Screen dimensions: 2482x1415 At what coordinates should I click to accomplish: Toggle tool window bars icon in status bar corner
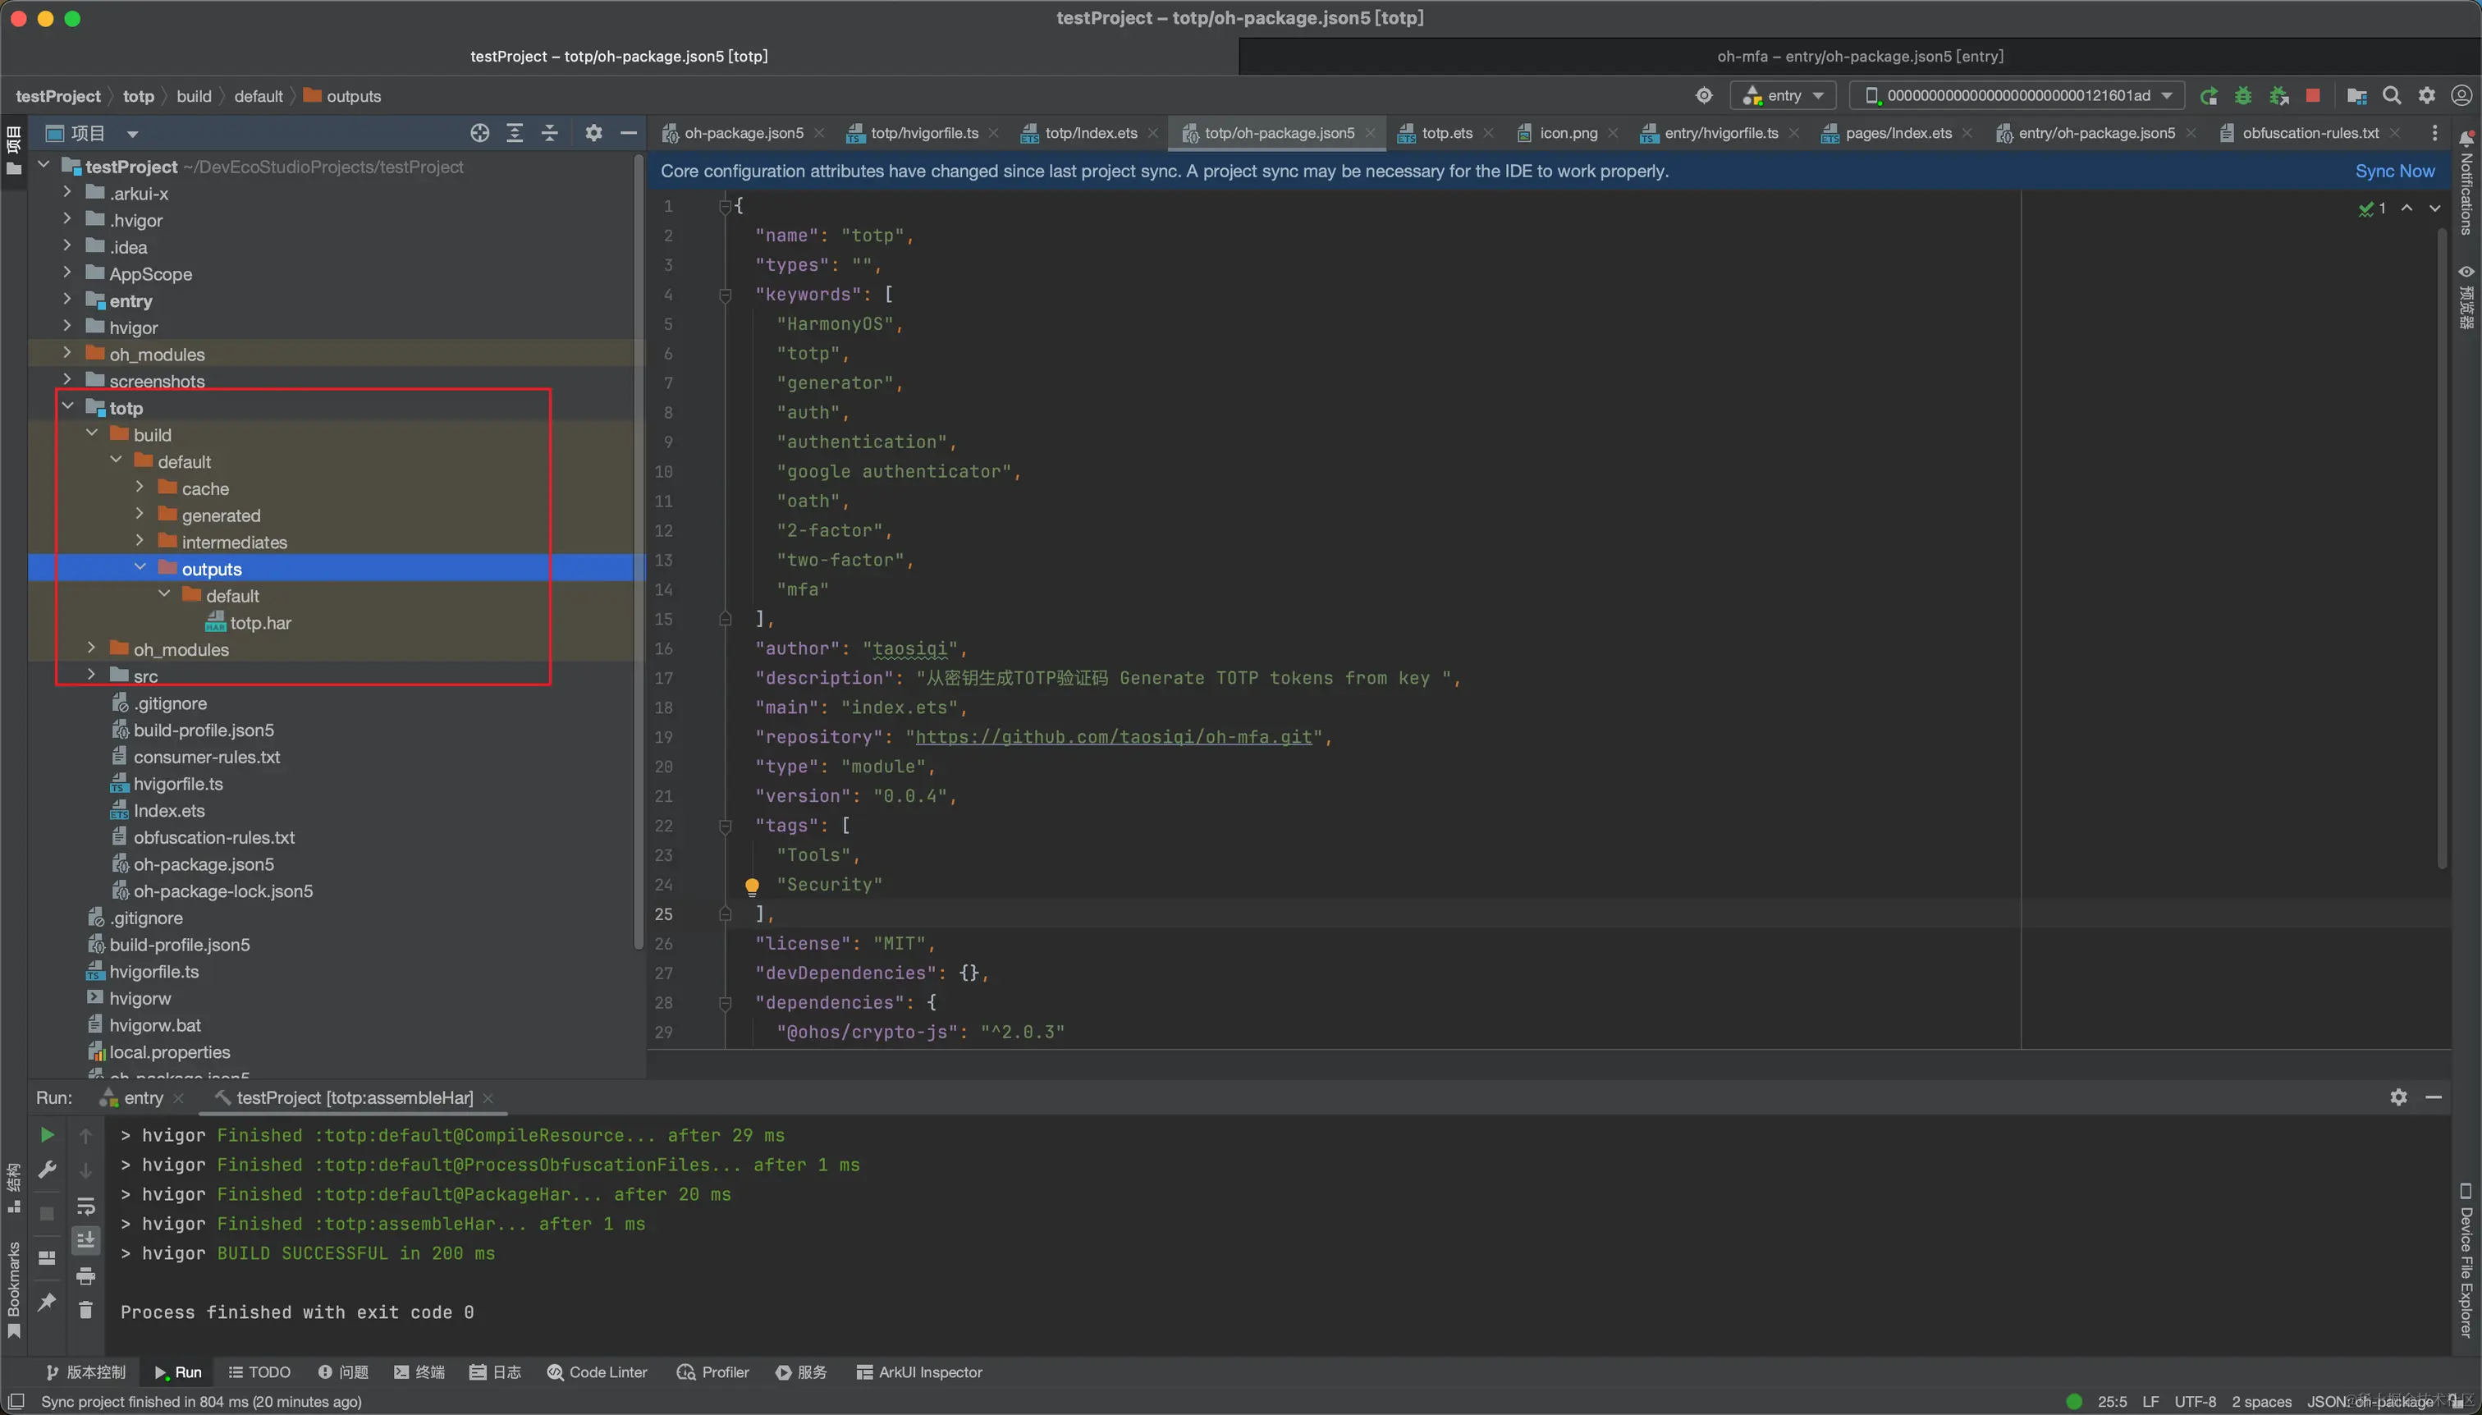click(16, 1401)
